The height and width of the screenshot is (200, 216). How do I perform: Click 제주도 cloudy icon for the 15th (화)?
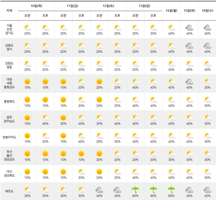(189, 190)
